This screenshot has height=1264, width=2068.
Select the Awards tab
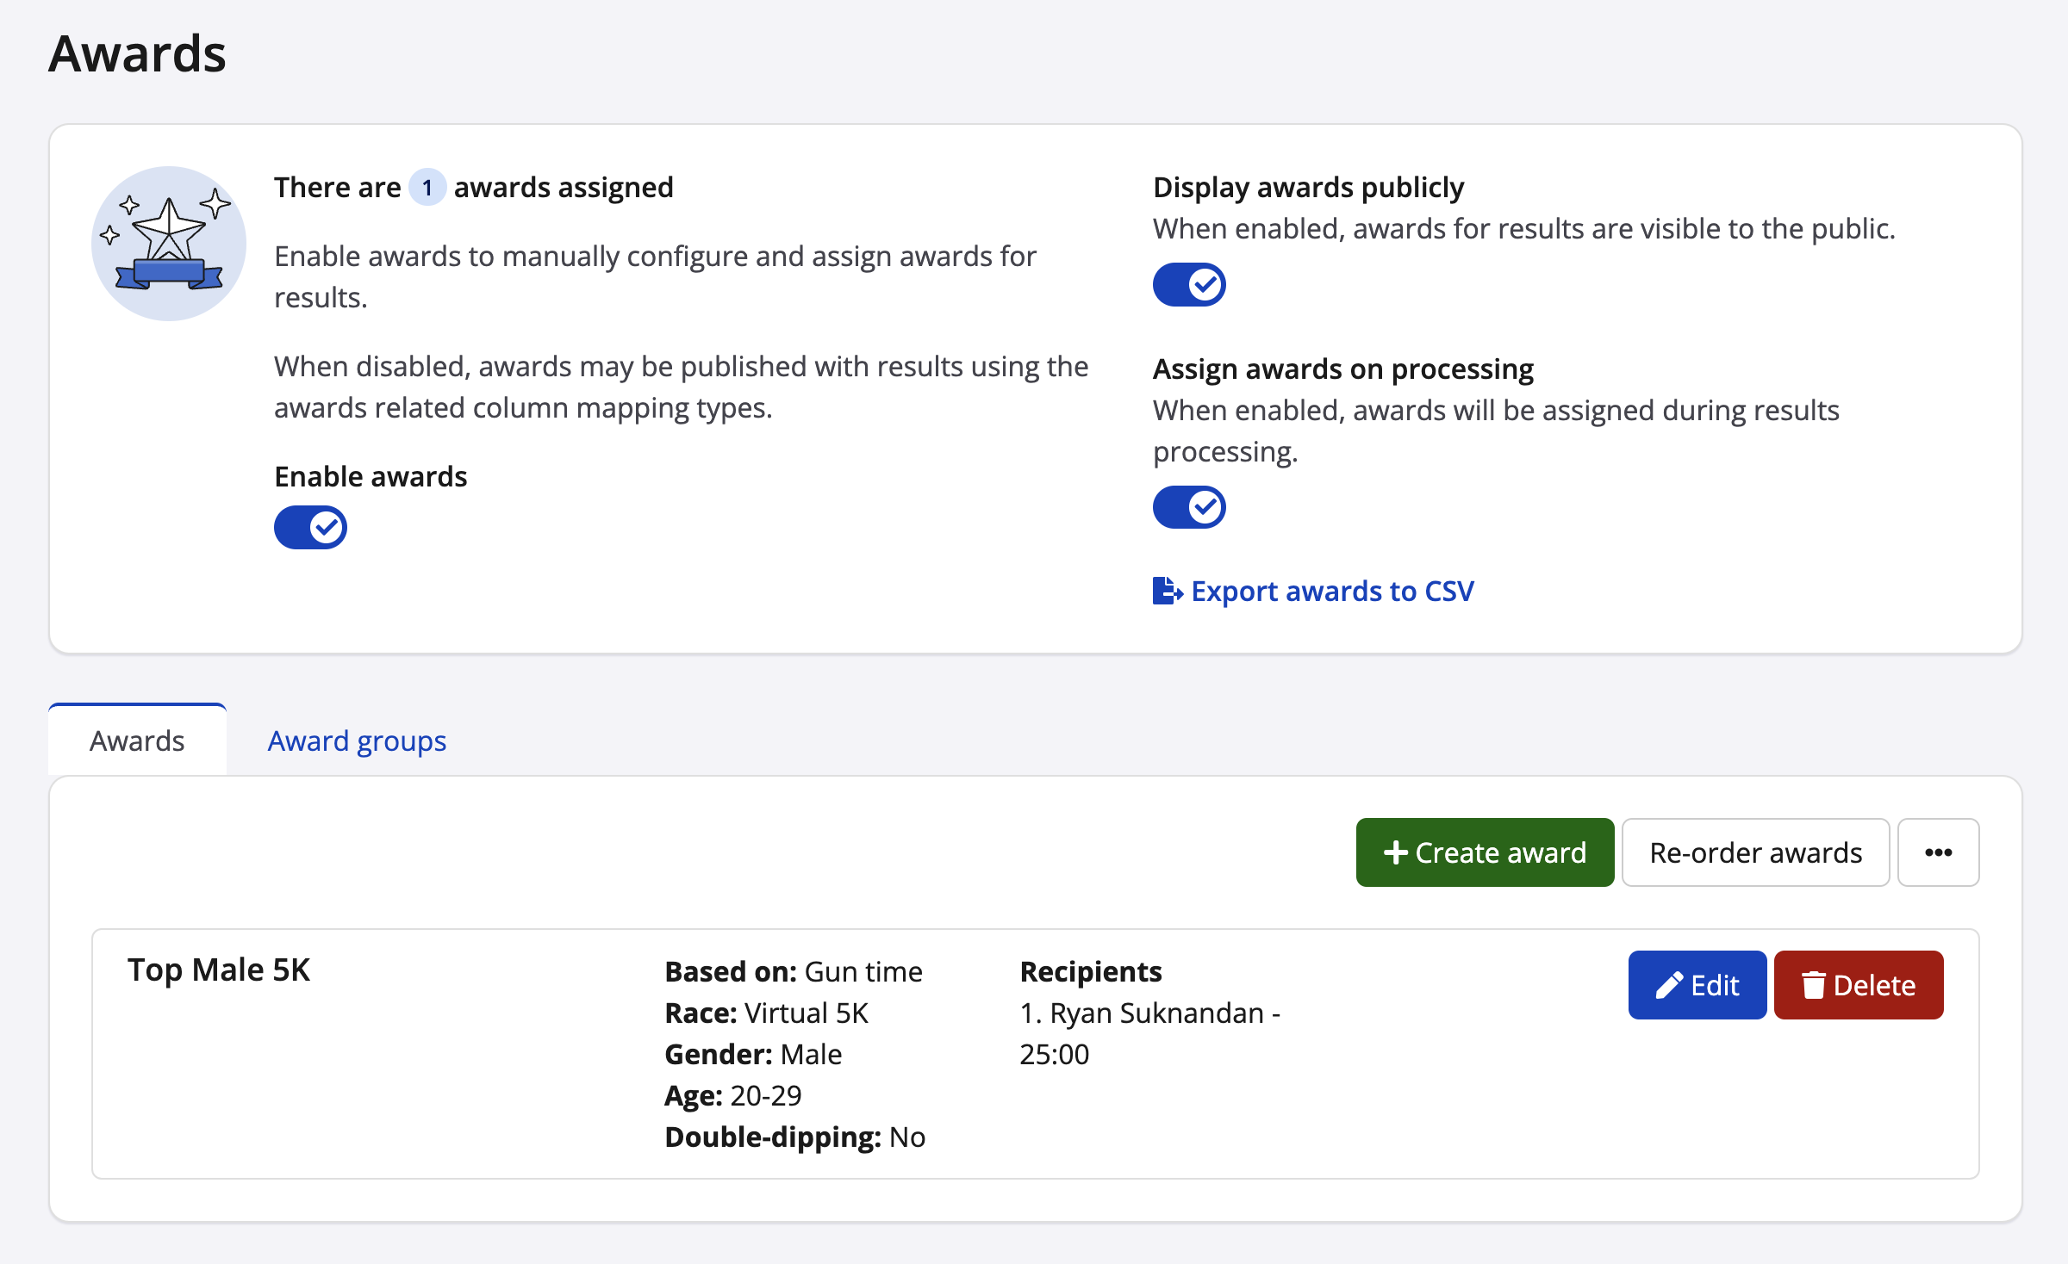[137, 741]
